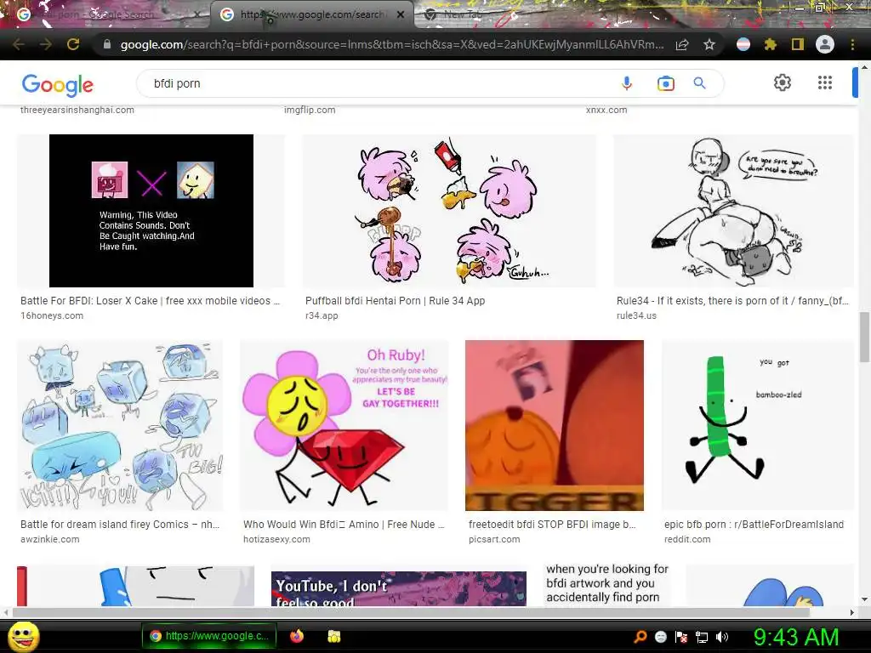
Task: Open the 'you got bamboo-zled' thumbnail
Action: click(757, 425)
